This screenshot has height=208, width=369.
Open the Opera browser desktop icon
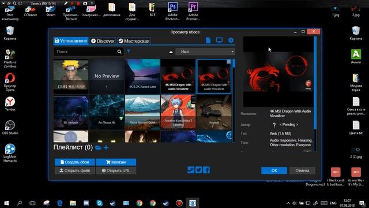[10, 81]
